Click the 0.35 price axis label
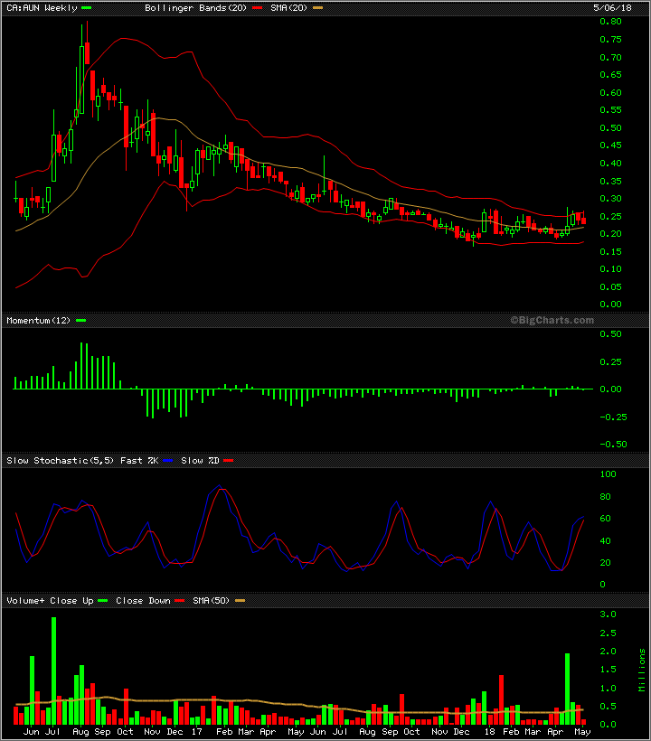The width and height of the screenshot is (651, 741). [x=610, y=182]
